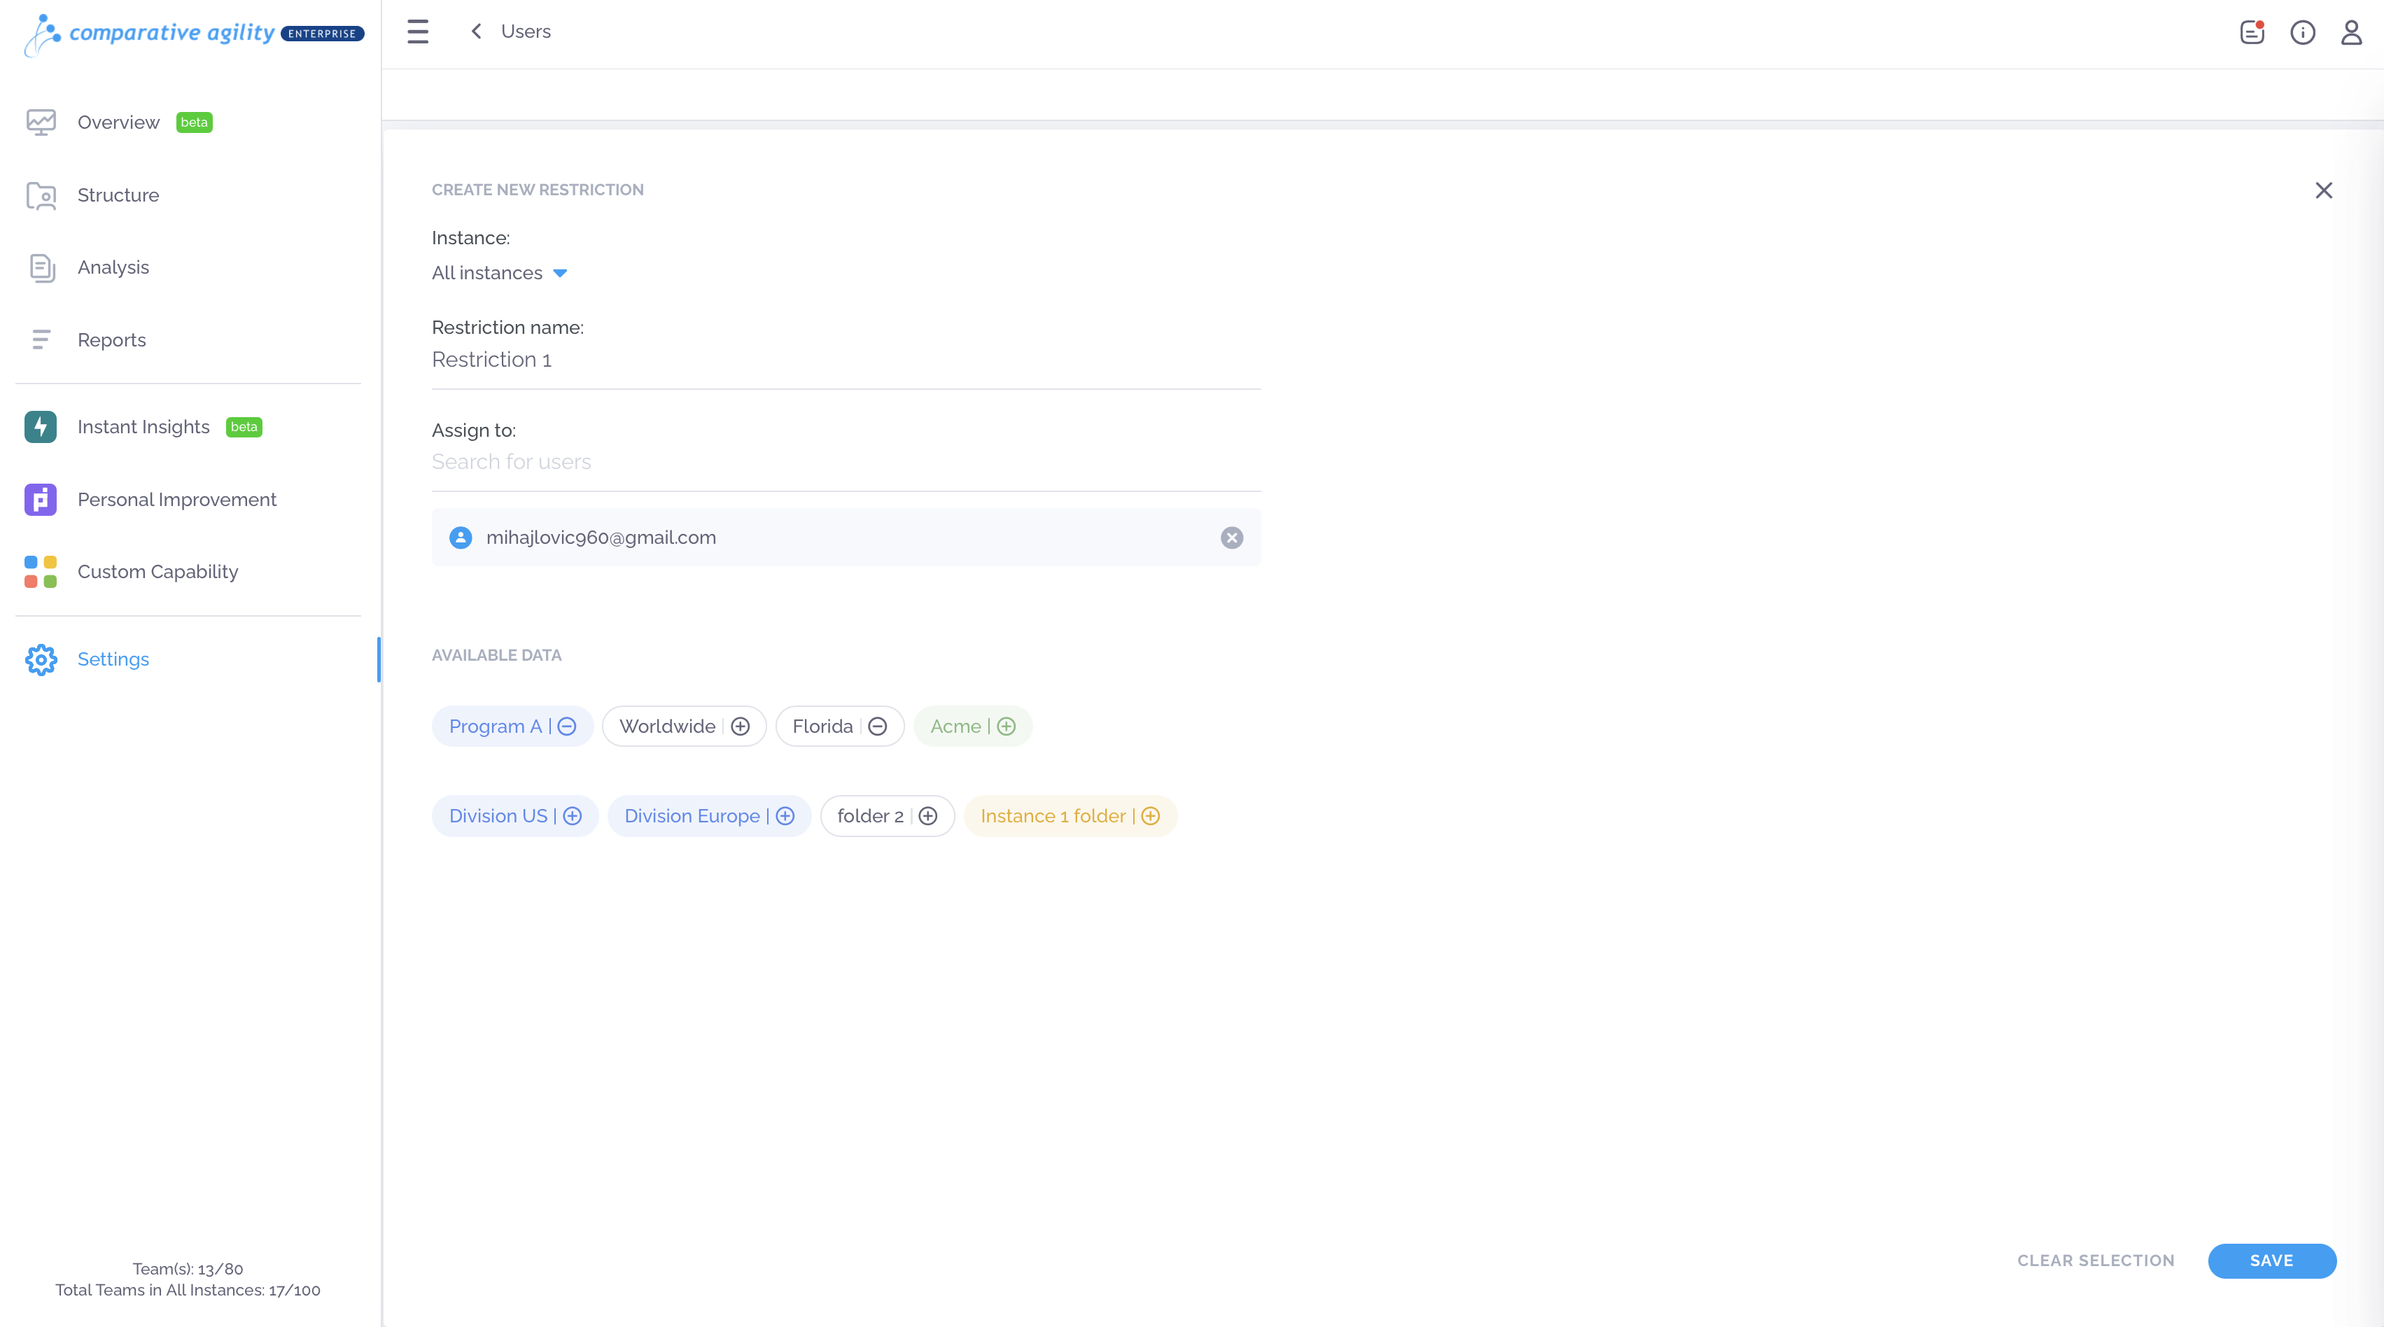
Task: Click the user avatar beside the email
Action: (x=461, y=538)
